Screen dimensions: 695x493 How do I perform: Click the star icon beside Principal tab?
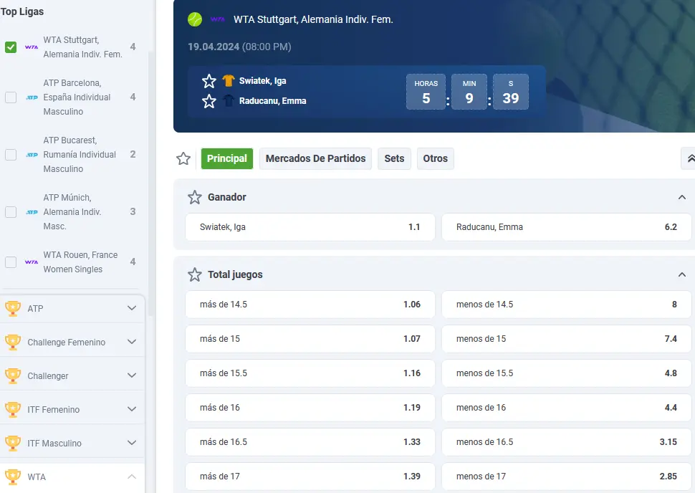point(183,159)
